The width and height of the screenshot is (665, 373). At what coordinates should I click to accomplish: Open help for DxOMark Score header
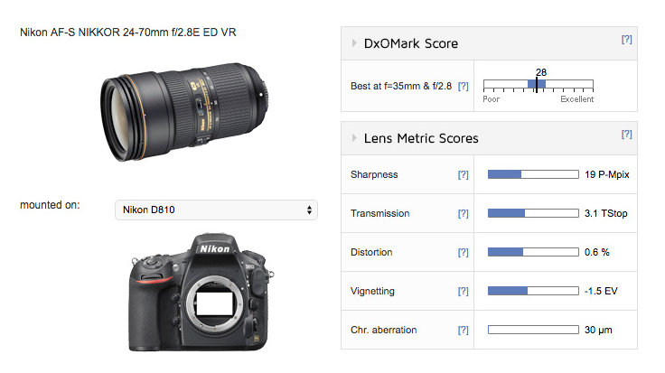626,40
